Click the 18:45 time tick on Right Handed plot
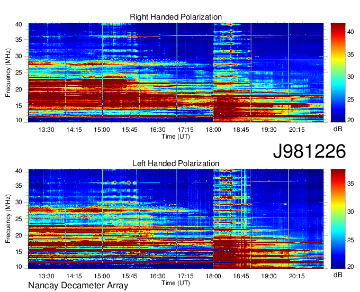This screenshot has height=292, width=360. [241, 130]
